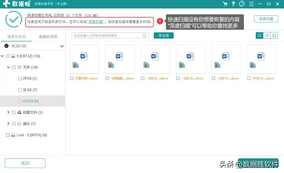Expand the 图片 (1) node
This screenshot has height=173, width=284.
[9, 124]
